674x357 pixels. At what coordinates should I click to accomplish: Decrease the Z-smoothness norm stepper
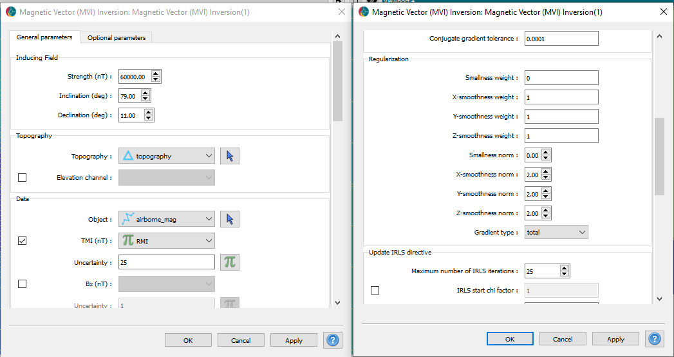545,217
